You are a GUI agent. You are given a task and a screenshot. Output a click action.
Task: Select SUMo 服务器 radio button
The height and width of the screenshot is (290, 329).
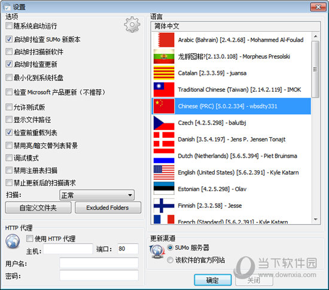(170, 247)
